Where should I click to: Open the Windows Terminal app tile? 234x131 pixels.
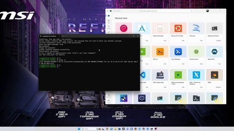[215, 32]
